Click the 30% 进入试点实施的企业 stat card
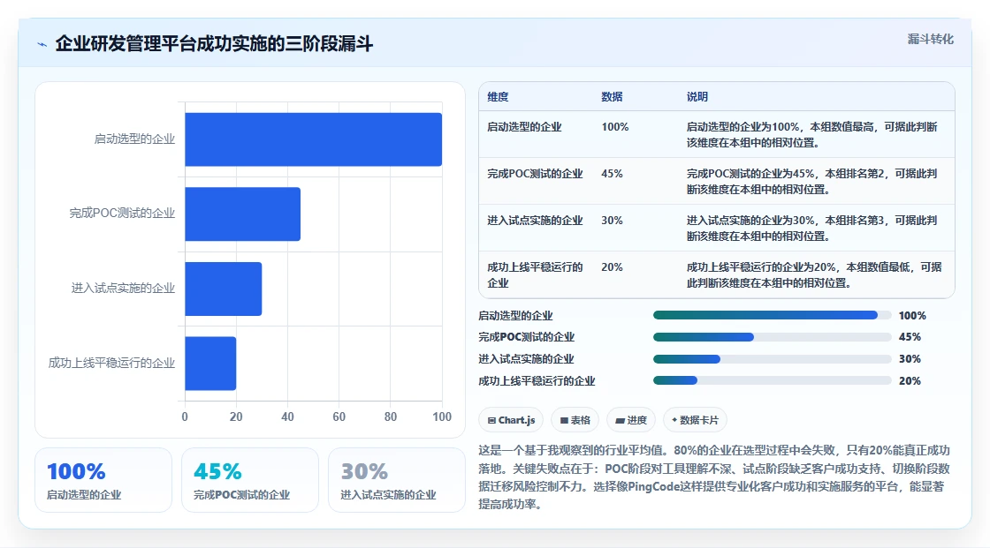This screenshot has height=548, width=990. point(397,480)
